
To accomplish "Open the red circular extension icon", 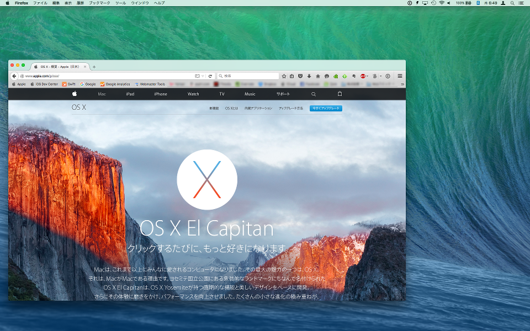I will coord(363,76).
